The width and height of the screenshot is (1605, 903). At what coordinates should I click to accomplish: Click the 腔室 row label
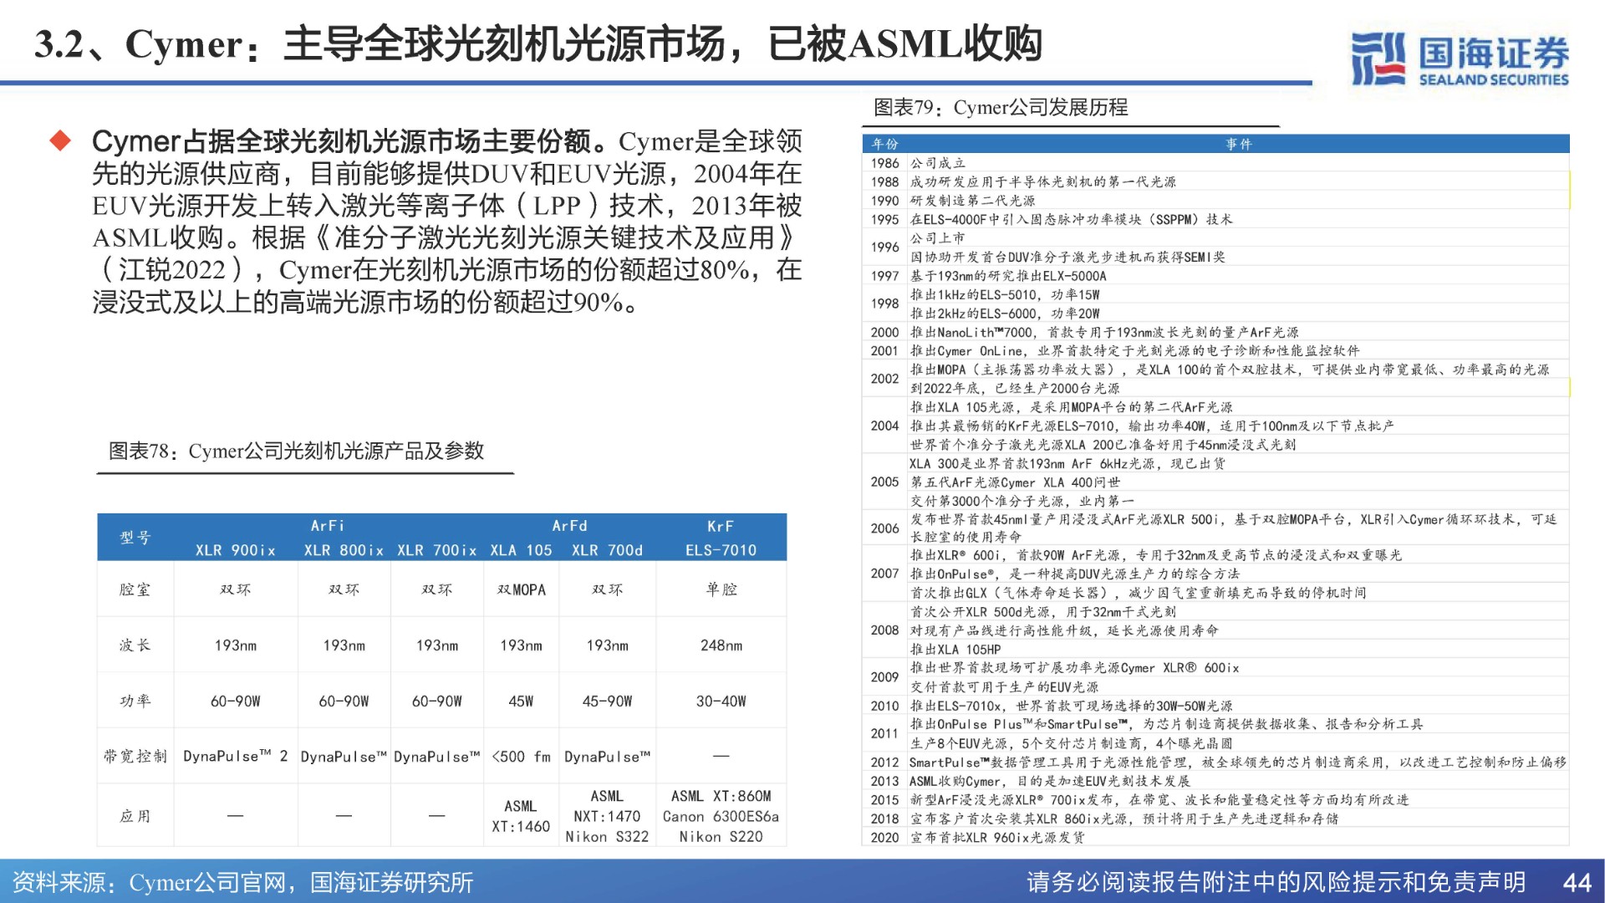click(x=135, y=589)
